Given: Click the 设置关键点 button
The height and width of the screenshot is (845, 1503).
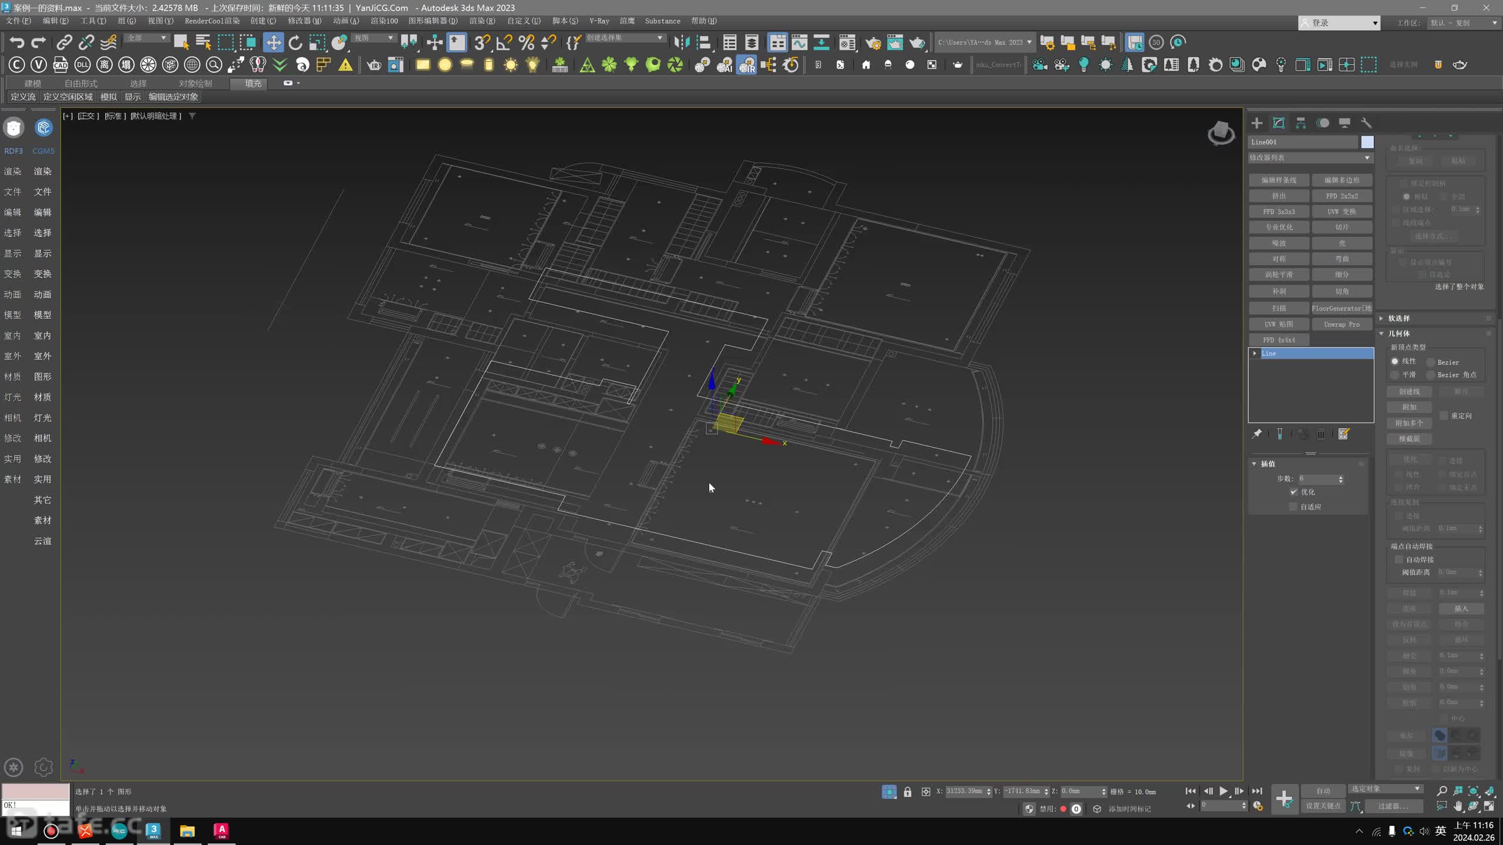Looking at the screenshot, I should point(1323,806).
